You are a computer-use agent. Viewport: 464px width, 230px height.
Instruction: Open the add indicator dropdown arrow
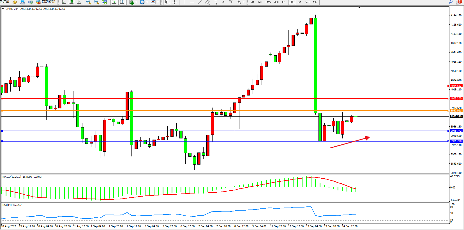(136, 2)
